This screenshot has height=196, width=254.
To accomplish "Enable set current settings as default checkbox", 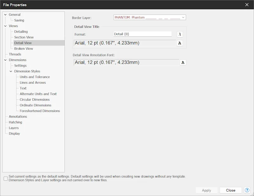I will coord(6,179).
